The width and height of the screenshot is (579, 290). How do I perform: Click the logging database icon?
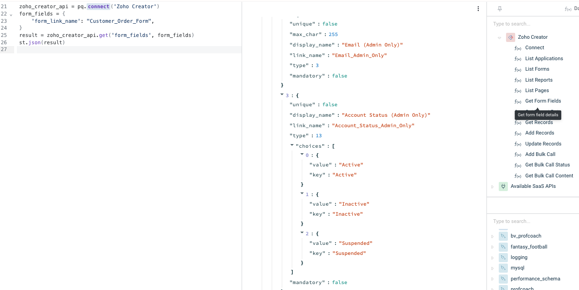pyautogui.click(x=503, y=258)
